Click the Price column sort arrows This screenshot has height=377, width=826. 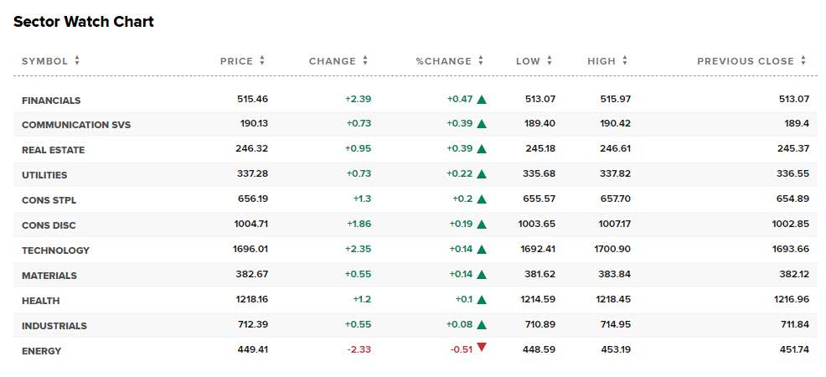pos(262,61)
